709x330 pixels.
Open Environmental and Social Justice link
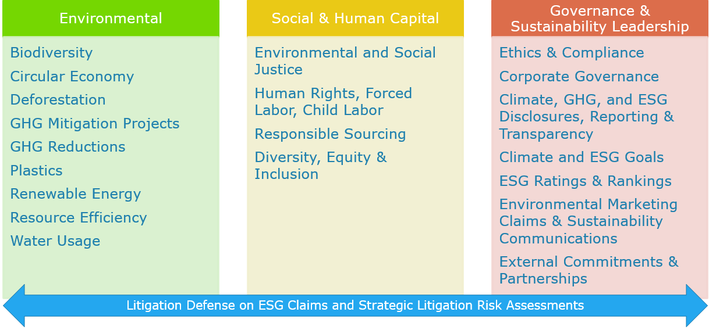[345, 61]
